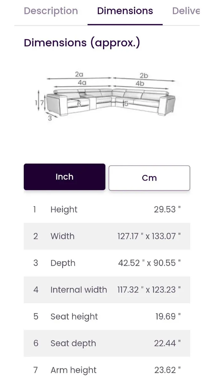Switch measurement units to Cm
The width and height of the screenshot is (214, 384).
pyautogui.click(x=149, y=178)
